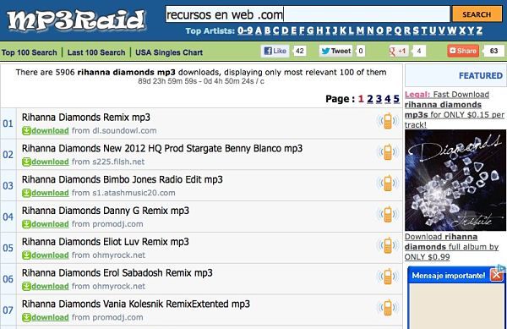Click the green download icon for Danny G Remix
Screen dimensions: 507x329
click(x=26, y=224)
